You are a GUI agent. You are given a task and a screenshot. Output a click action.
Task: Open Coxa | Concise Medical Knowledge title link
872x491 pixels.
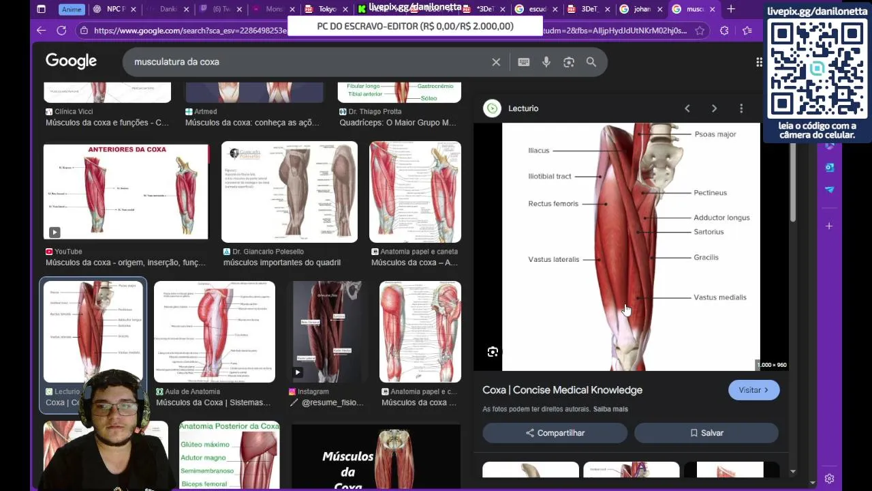pos(562,390)
